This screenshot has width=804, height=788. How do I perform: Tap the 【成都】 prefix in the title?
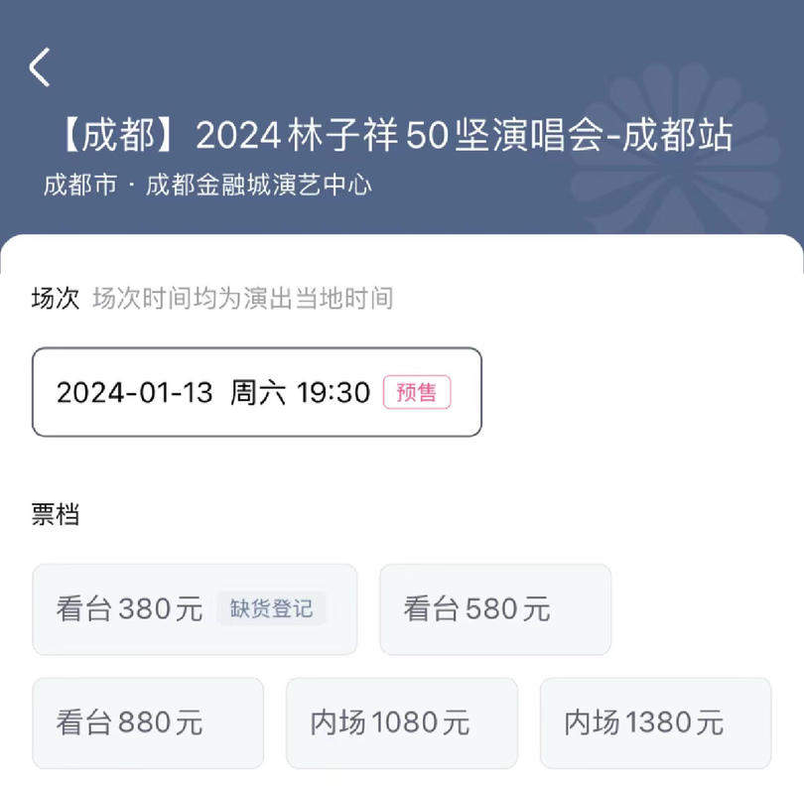[119, 135]
